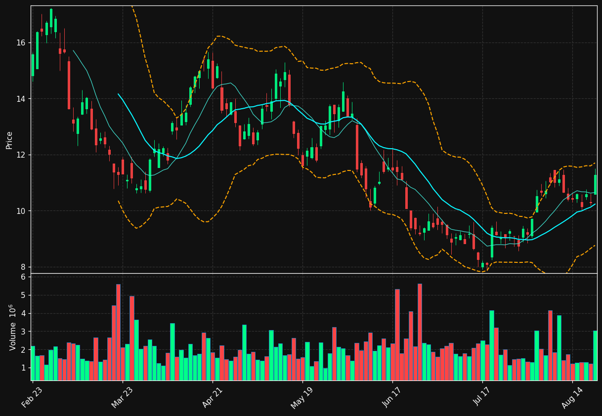The height and width of the screenshot is (416, 602).
Task: Click the price axis value 16
Action: 21,43
